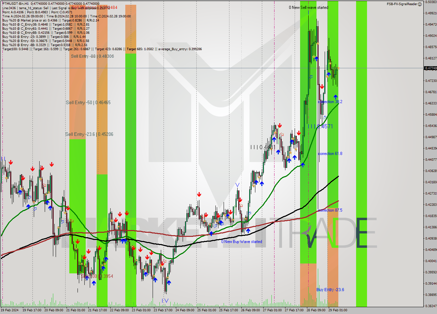This screenshot has width=437, height=314.
Task: Click the current price tag 0.47740
Action: (430, 68)
